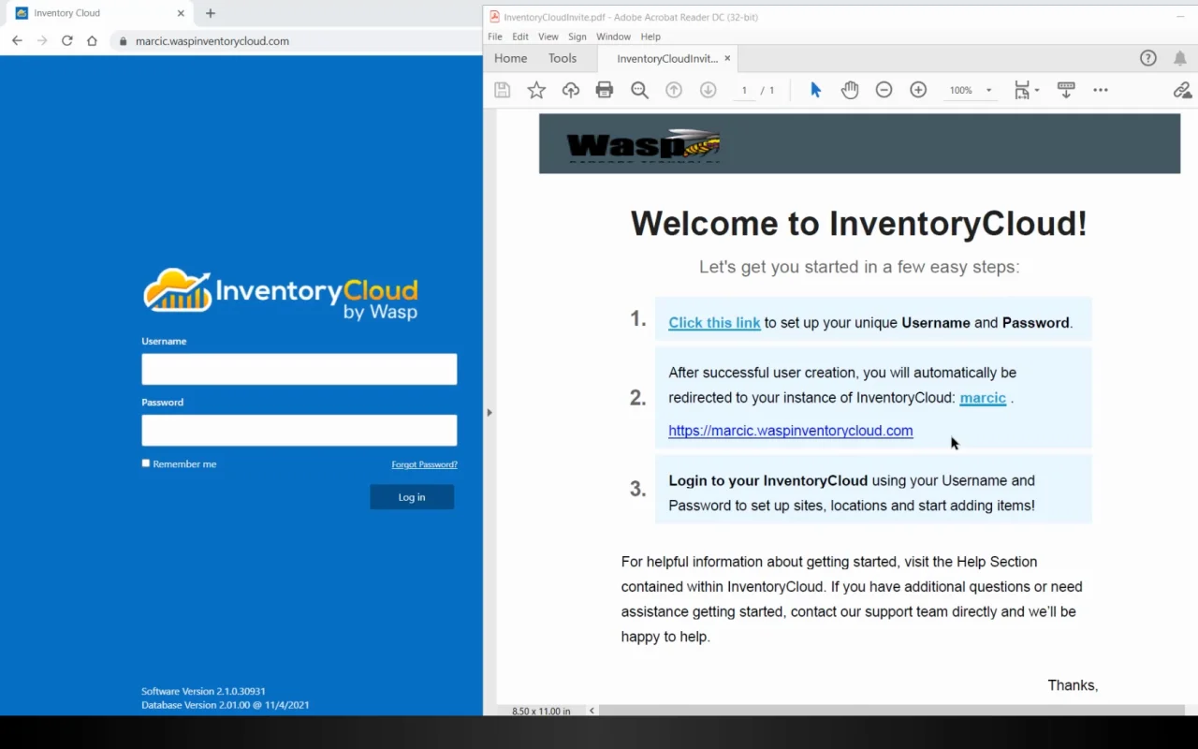
Task: Click the Wasp logo banner in PDF
Action: click(859, 144)
